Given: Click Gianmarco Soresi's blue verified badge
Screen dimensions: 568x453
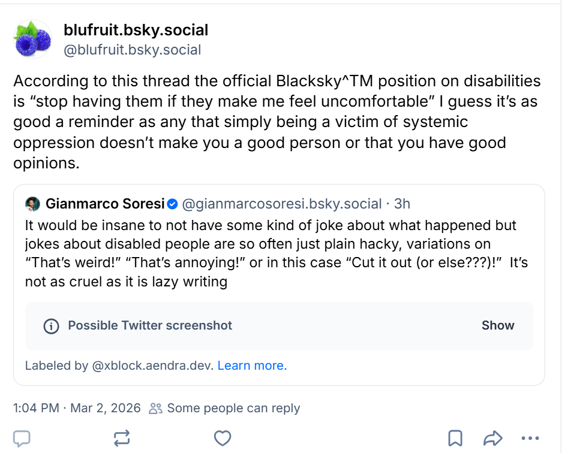Looking at the screenshot, I should (172, 204).
